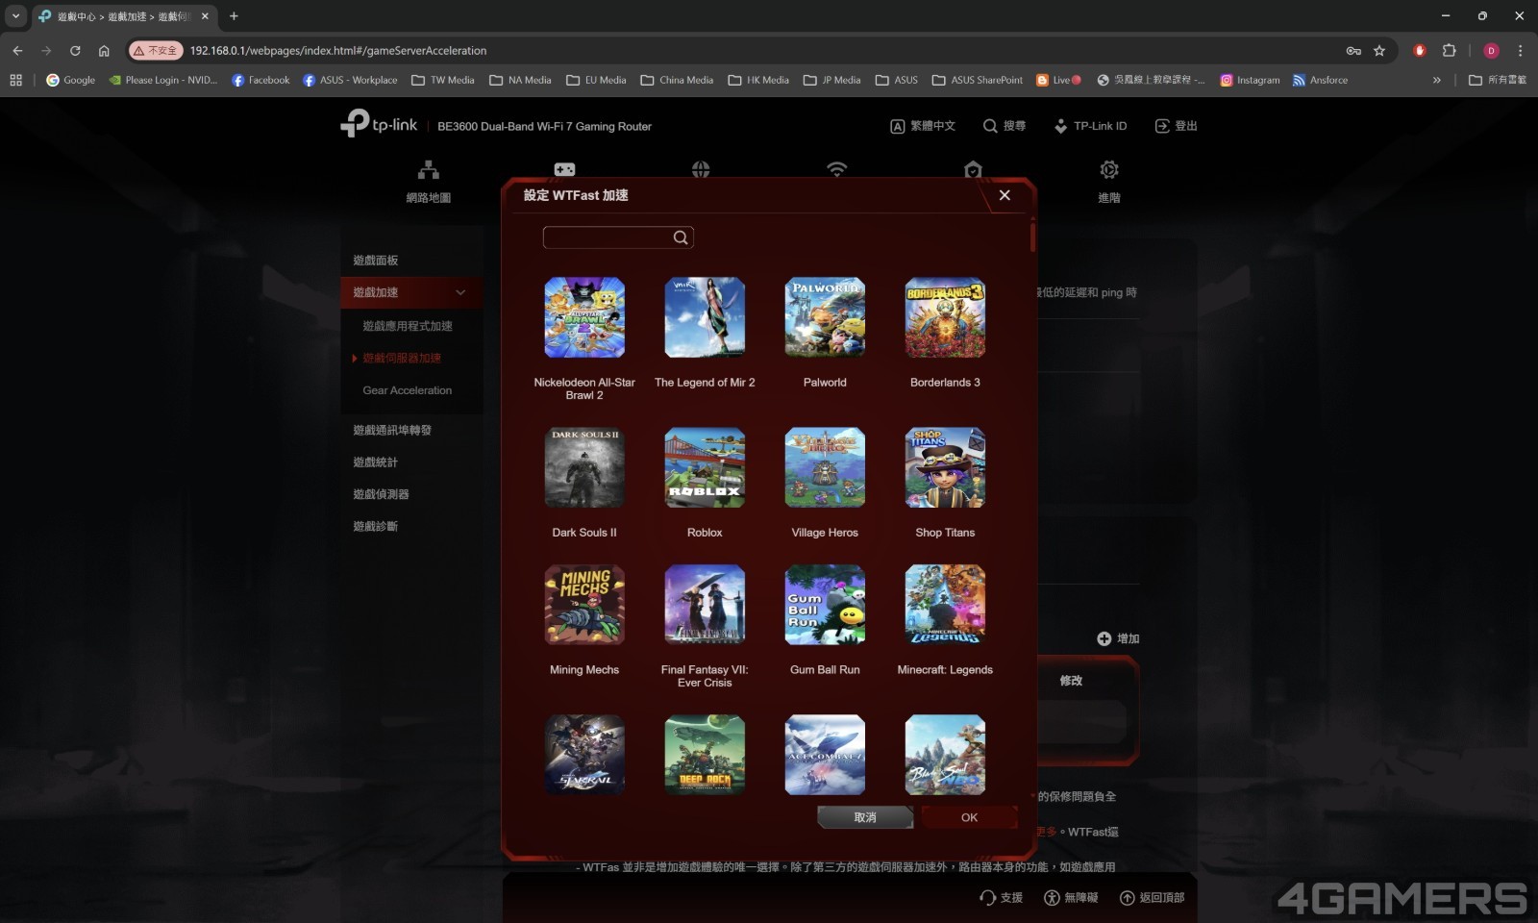Open the 網路地圖 network map tab
This screenshot has height=923, width=1538.
tap(429, 182)
